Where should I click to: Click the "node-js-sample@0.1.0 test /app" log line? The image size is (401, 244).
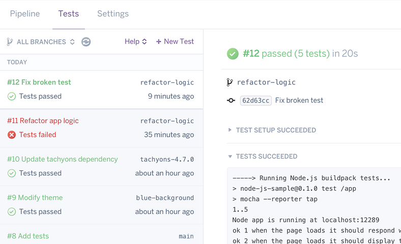[294, 189]
